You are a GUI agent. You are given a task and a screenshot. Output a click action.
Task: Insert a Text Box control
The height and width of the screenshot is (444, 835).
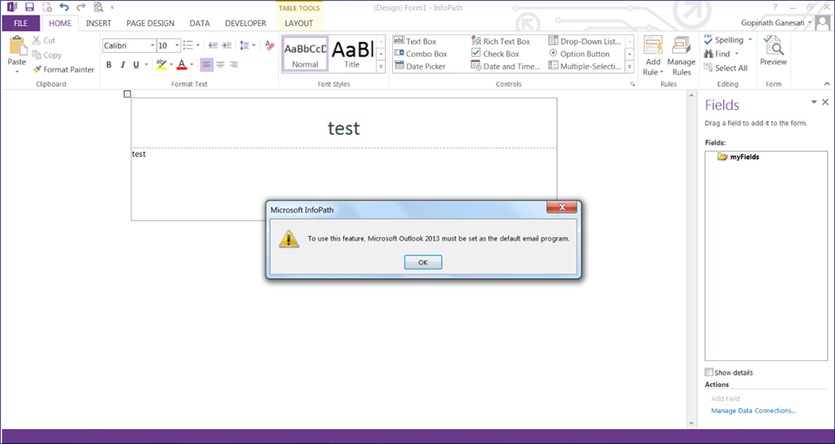point(415,41)
